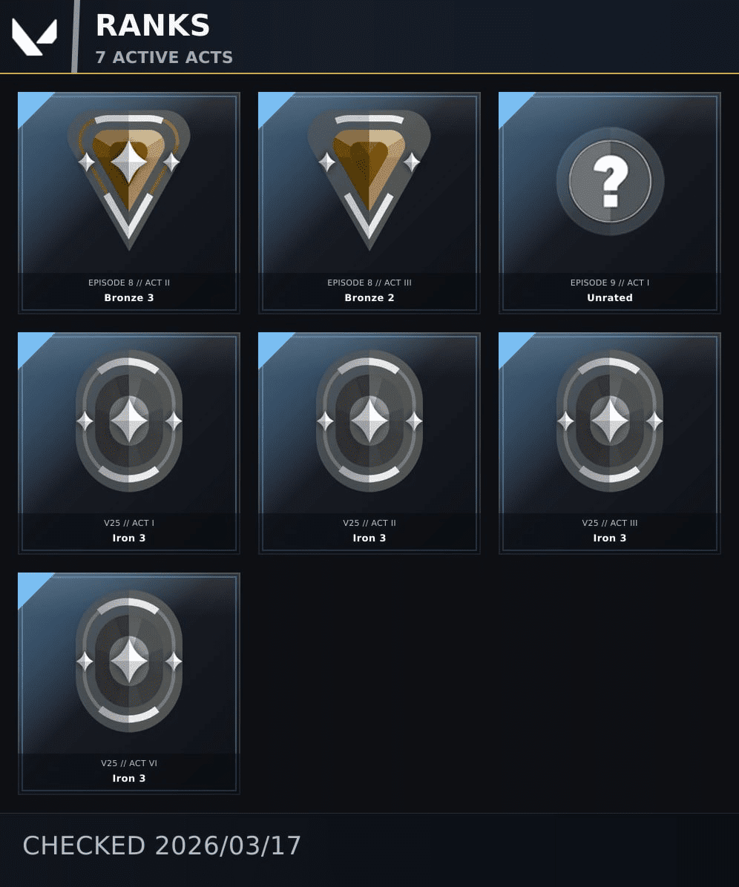This screenshot has width=739, height=887.
Task: Click the RANKS heading
Action: pyautogui.click(x=153, y=25)
